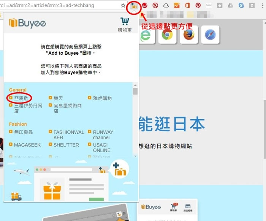Click the cart icon in lower Buyee preview
This screenshot has width=266, height=221.
tap(174, 207)
